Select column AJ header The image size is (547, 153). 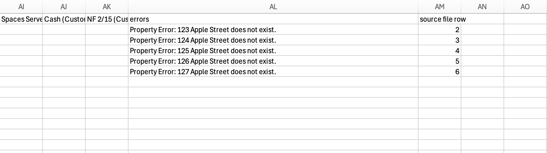click(x=64, y=7)
